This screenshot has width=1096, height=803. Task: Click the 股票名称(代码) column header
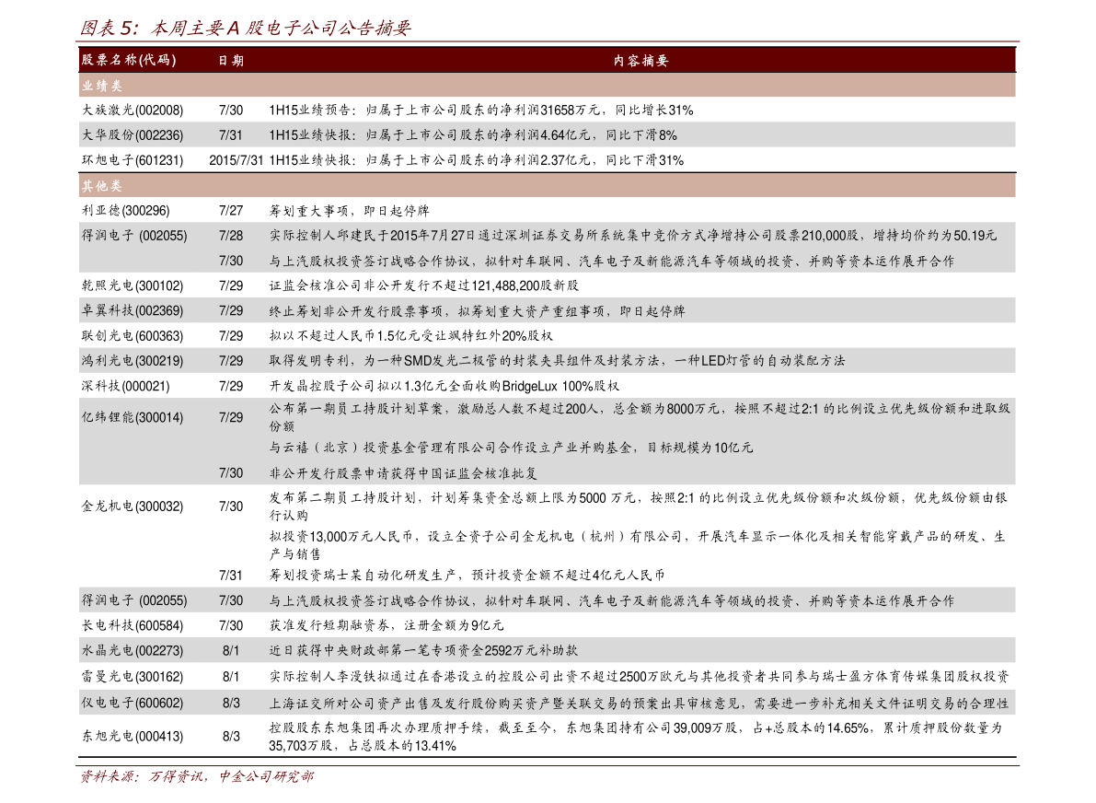click(x=129, y=60)
